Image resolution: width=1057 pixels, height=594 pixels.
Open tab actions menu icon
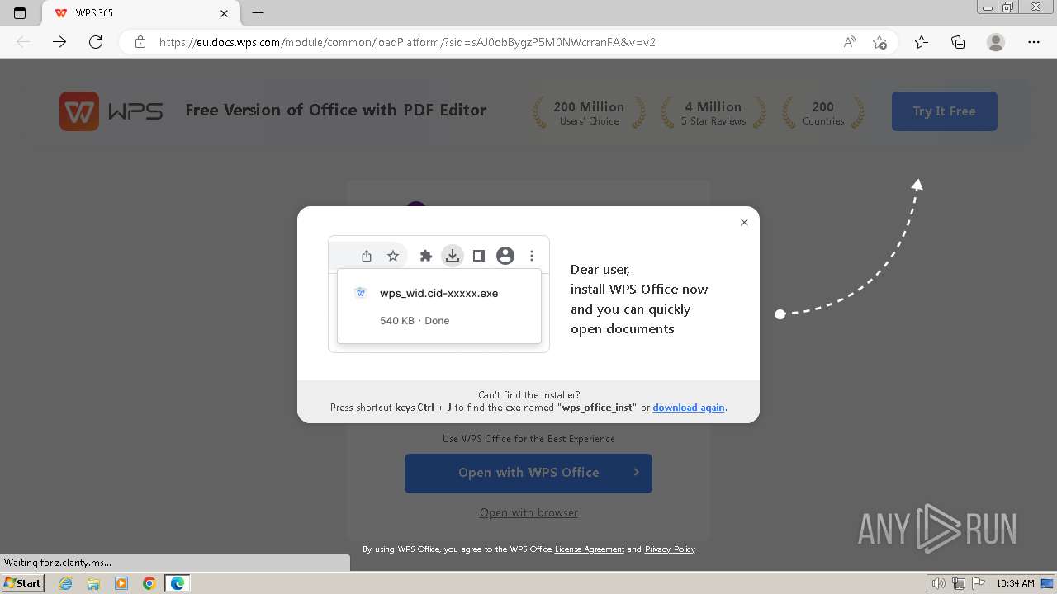pyautogui.click(x=20, y=13)
